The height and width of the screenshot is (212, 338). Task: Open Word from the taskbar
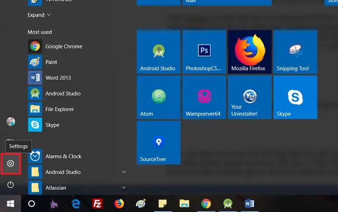(250, 204)
